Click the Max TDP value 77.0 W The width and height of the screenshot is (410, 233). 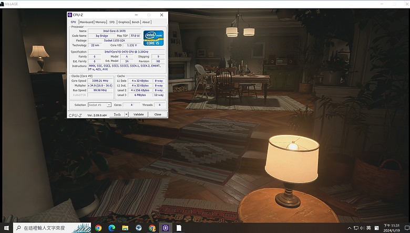[x=135, y=36]
